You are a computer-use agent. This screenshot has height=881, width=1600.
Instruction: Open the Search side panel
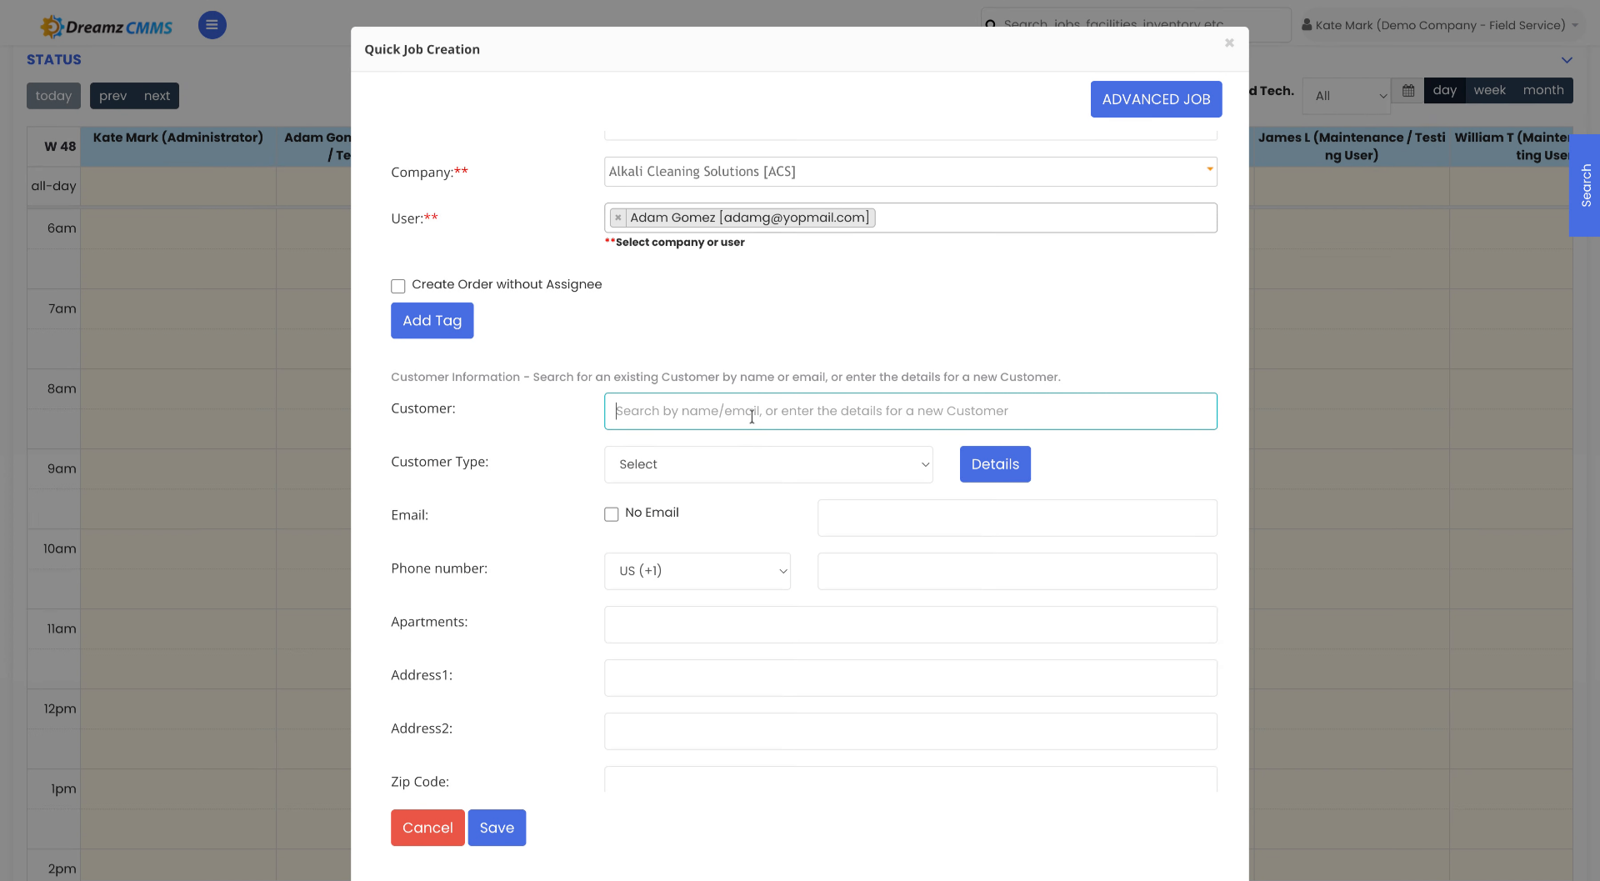click(1585, 186)
